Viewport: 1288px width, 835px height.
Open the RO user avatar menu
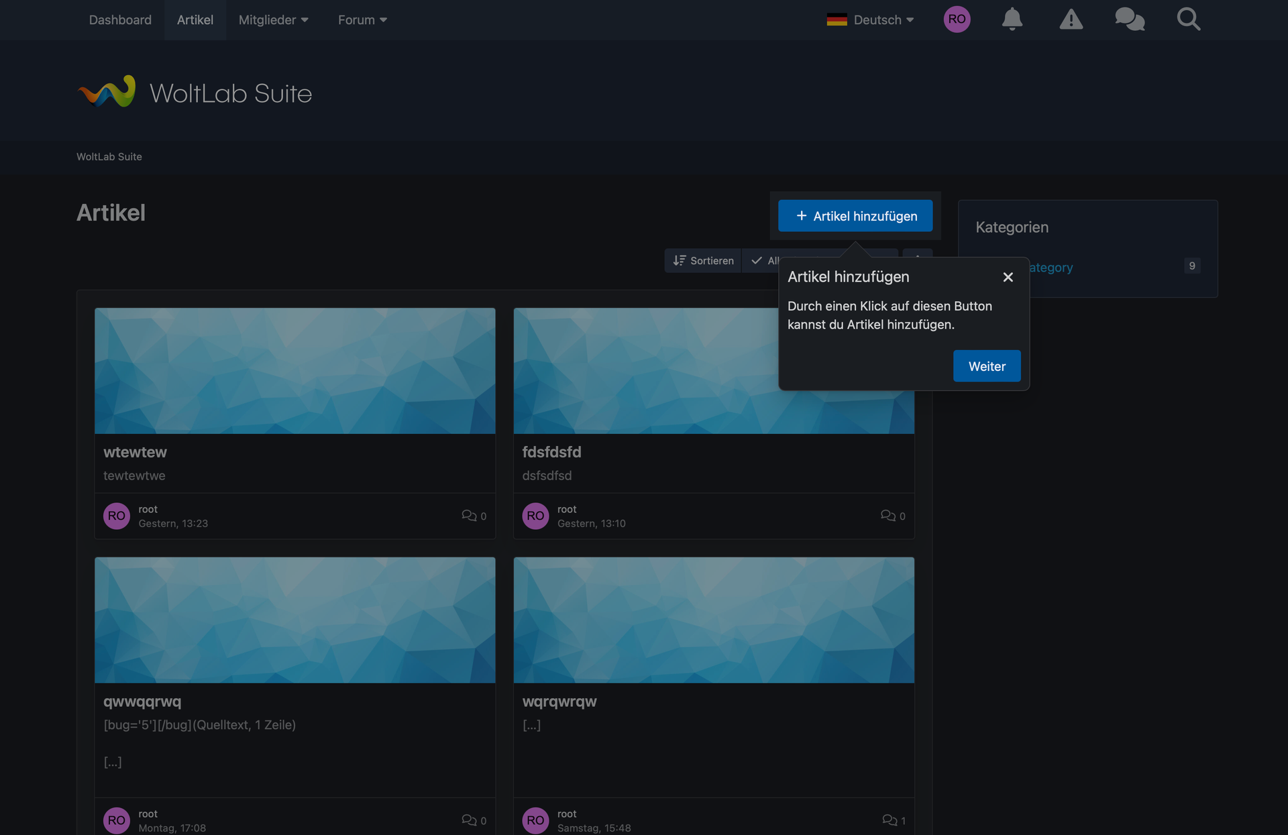coord(957,19)
